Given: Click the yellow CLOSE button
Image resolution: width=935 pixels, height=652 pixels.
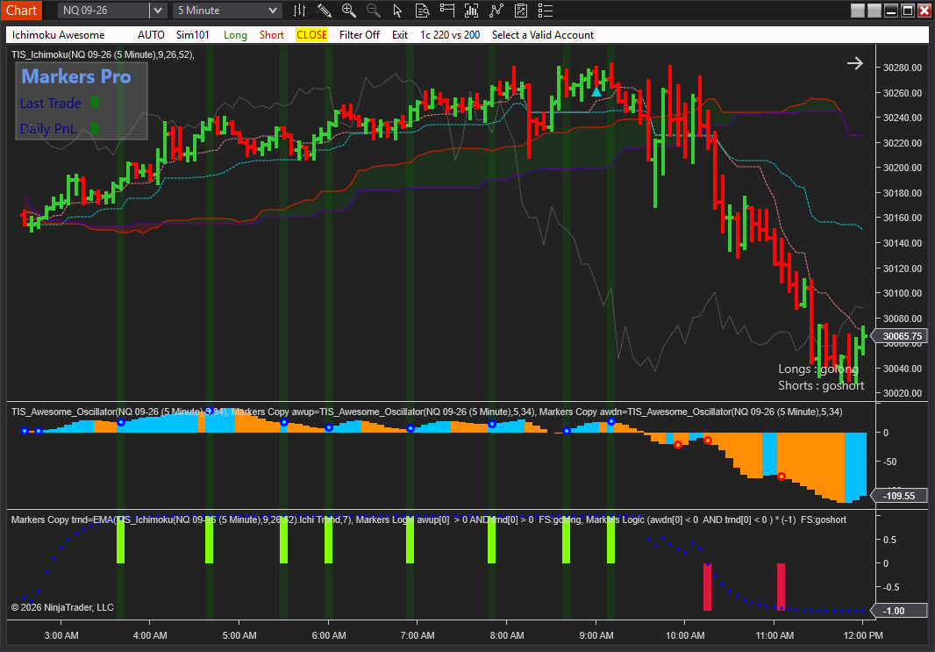Looking at the screenshot, I should [x=312, y=34].
